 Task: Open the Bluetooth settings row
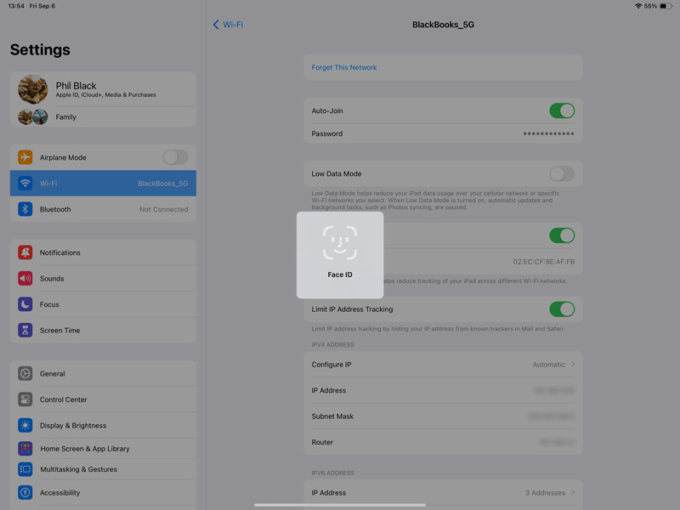(x=103, y=209)
